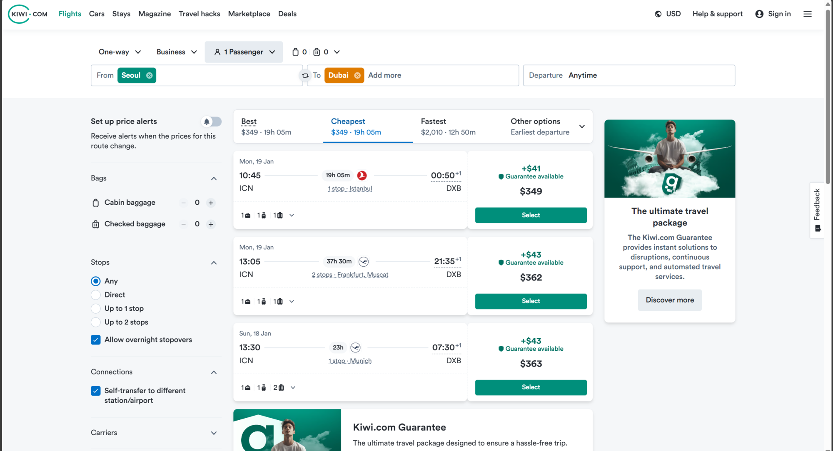Viewport: 833px width, 451px height.
Task: Click guarantee shield icon on the $349 flight
Action: click(x=501, y=176)
